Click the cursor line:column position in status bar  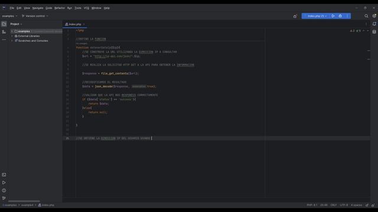pos(324,205)
